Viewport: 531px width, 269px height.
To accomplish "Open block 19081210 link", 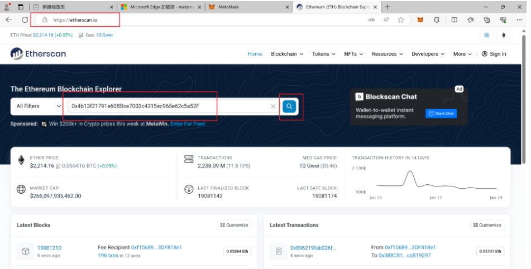I will [50, 248].
